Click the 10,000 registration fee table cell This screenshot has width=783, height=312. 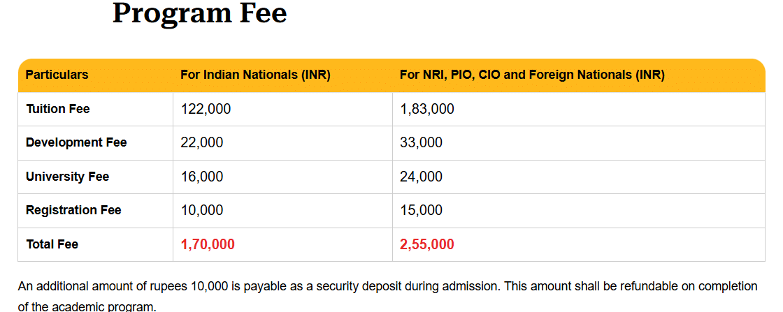(202, 210)
